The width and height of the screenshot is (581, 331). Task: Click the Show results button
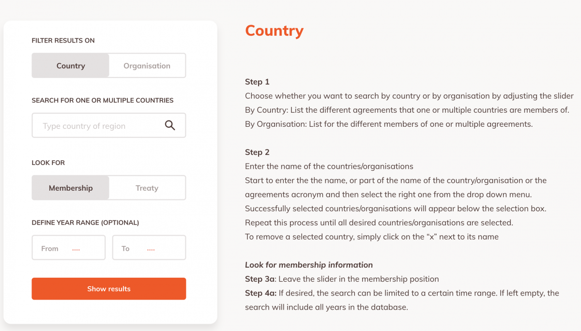point(108,288)
